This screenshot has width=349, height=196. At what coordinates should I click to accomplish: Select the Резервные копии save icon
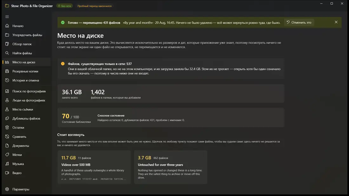pyautogui.click(x=7, y=71)
